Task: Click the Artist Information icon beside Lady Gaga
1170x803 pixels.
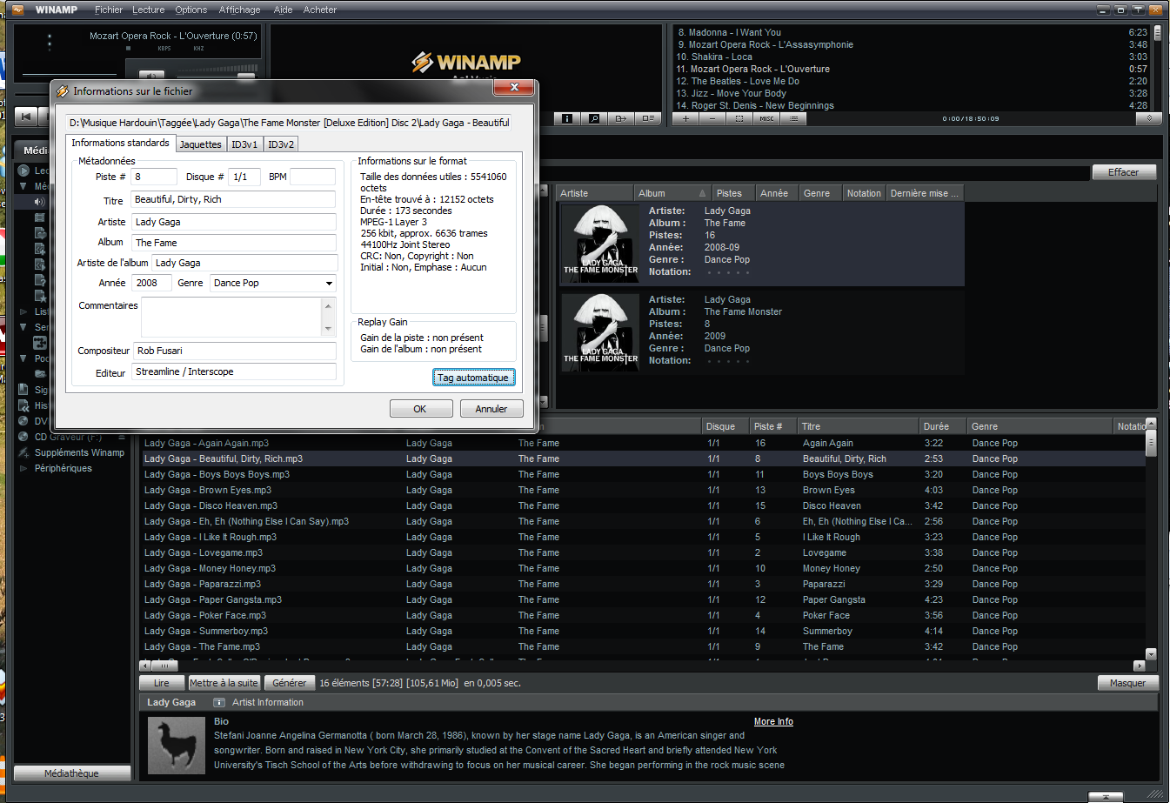Action: tap(219, 702)
